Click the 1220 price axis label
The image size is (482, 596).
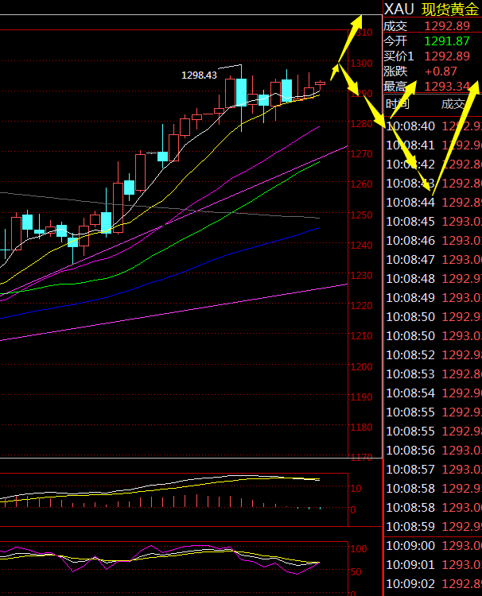[x=361, y=306]
